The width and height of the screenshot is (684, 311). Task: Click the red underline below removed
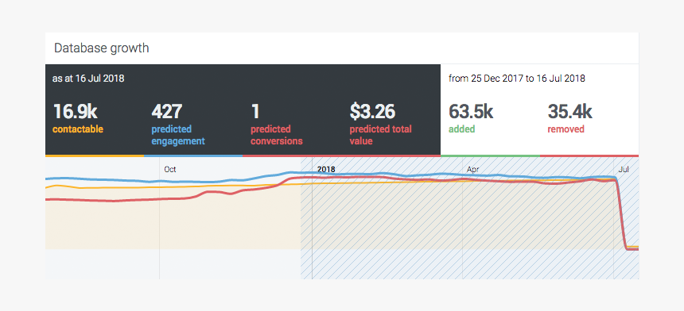point(589,155)
